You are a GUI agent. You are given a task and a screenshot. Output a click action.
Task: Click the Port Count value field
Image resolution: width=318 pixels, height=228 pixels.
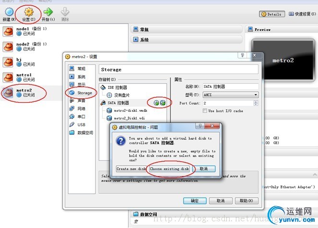228,103
